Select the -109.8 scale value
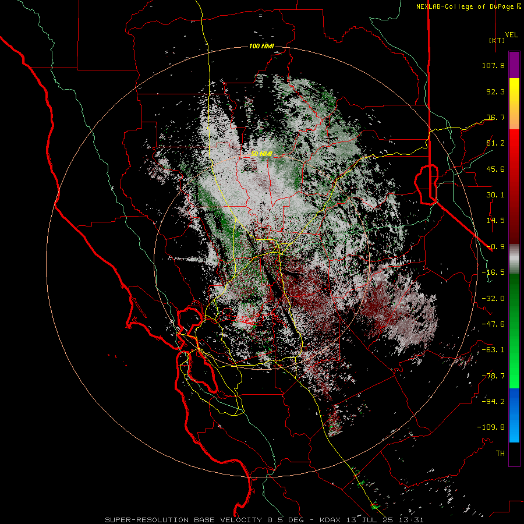 click(x=491, y=427)
